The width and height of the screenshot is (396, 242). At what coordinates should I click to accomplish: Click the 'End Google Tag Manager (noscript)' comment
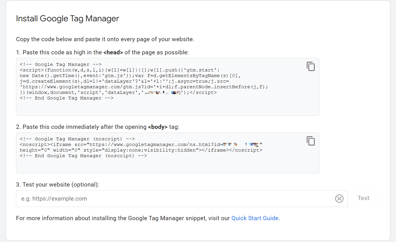pos(83,156)
